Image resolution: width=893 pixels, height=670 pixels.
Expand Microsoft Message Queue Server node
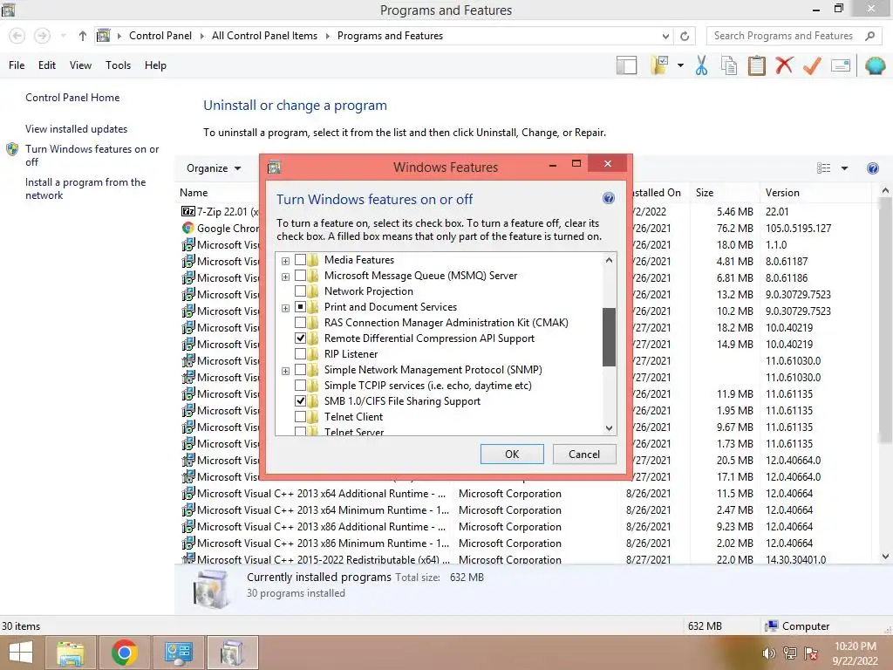point(285,277)
